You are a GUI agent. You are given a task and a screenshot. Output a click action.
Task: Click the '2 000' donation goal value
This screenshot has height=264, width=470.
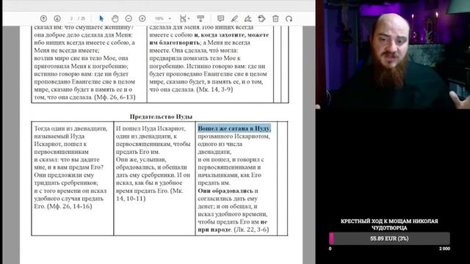point(444,249)
